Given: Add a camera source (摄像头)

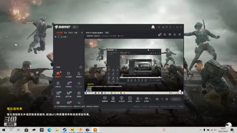Looking at the screenshot, I should (x=113, y=99).
